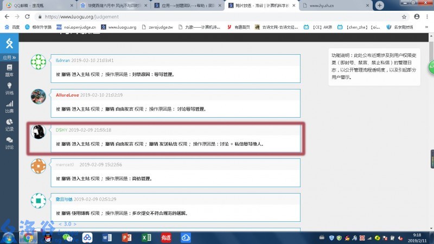
Task: Open the 比赛 contest sidebar icon
Action: click(x=9, y=106)
